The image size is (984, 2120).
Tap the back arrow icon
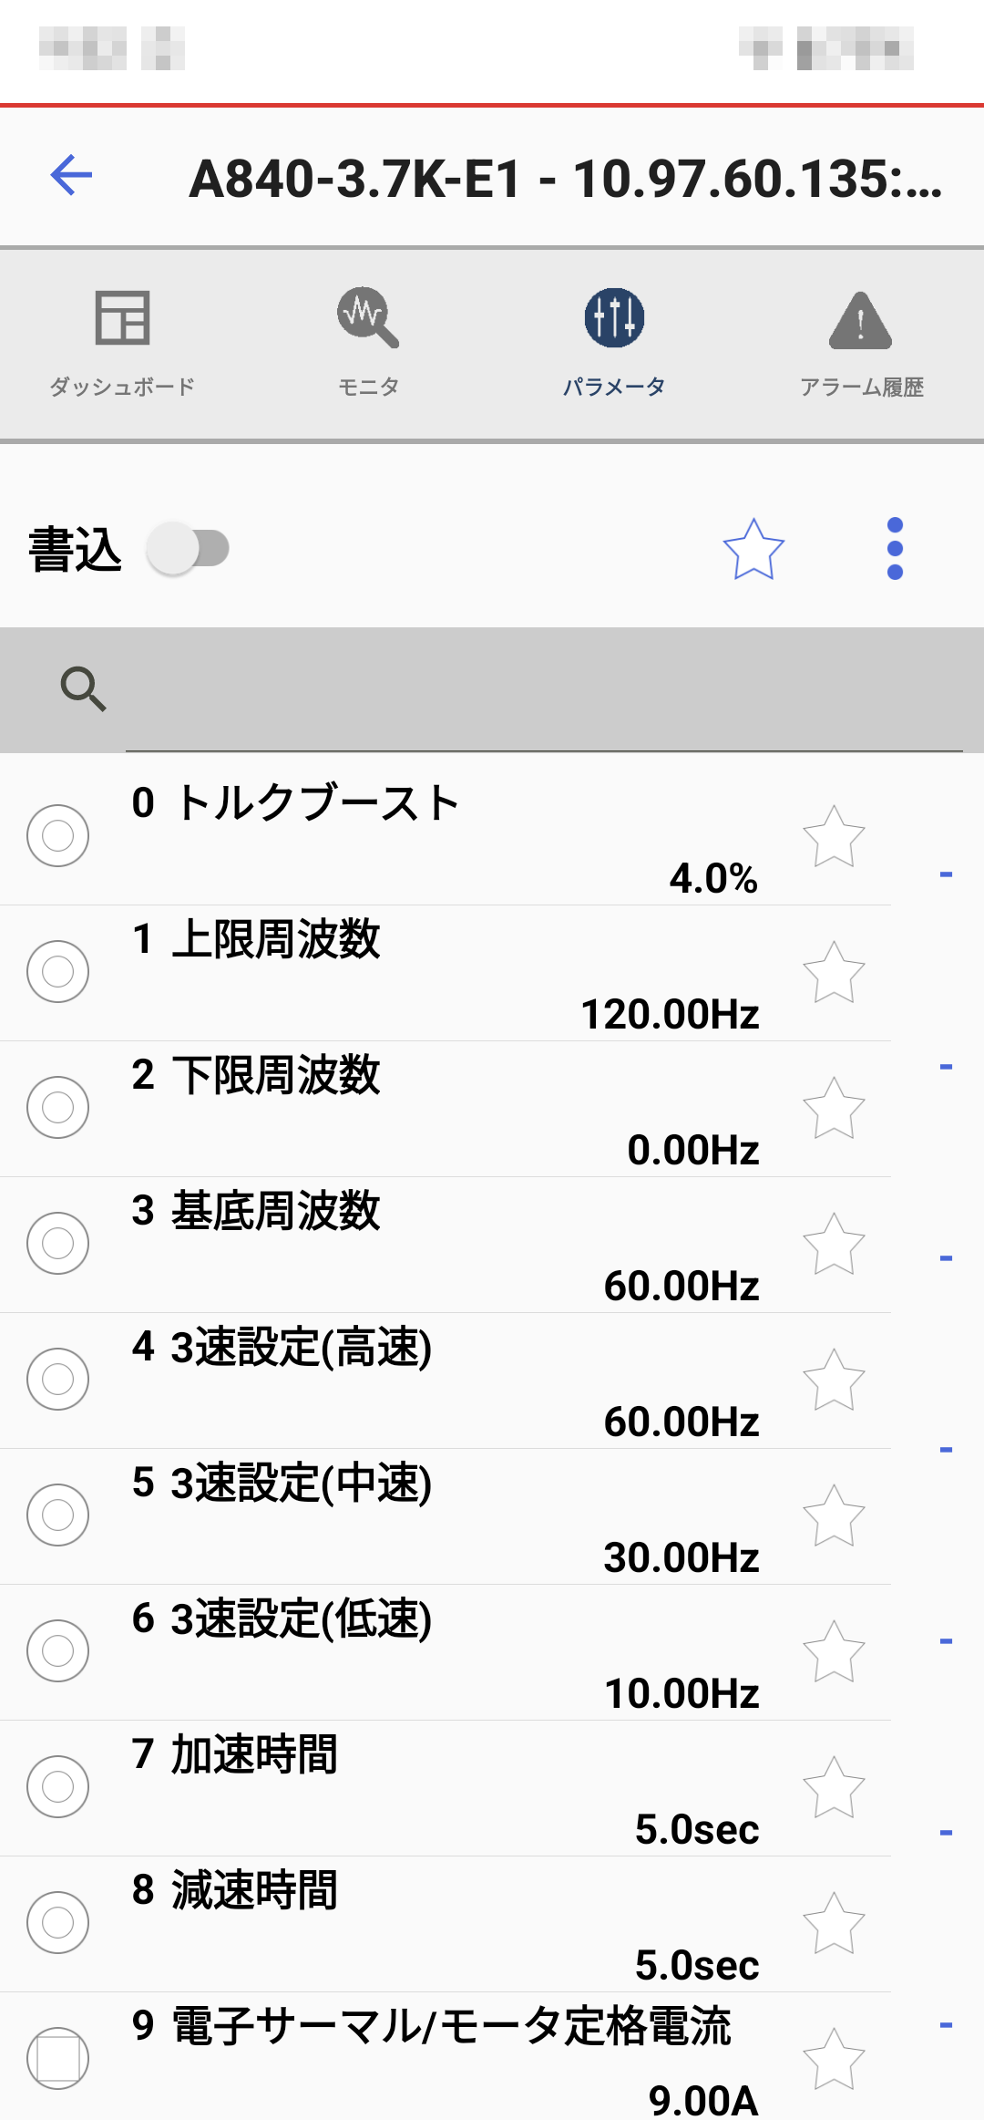pos(71,175)
